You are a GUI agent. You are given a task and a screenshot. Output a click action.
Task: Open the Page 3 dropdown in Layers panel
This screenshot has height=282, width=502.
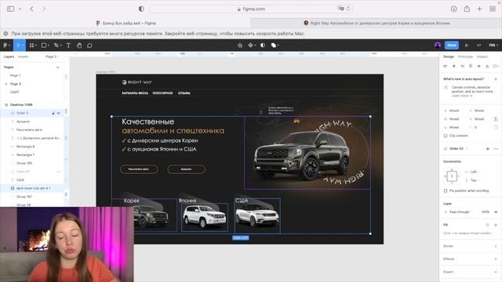tap(53, 56)
